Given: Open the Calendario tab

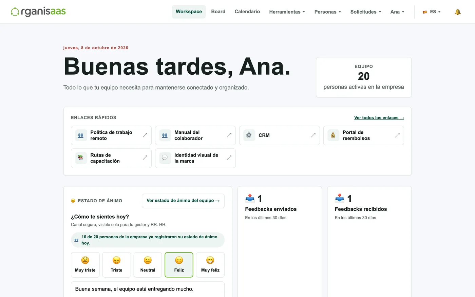Looking at the screenshot, I should click(x=247, y=12).
